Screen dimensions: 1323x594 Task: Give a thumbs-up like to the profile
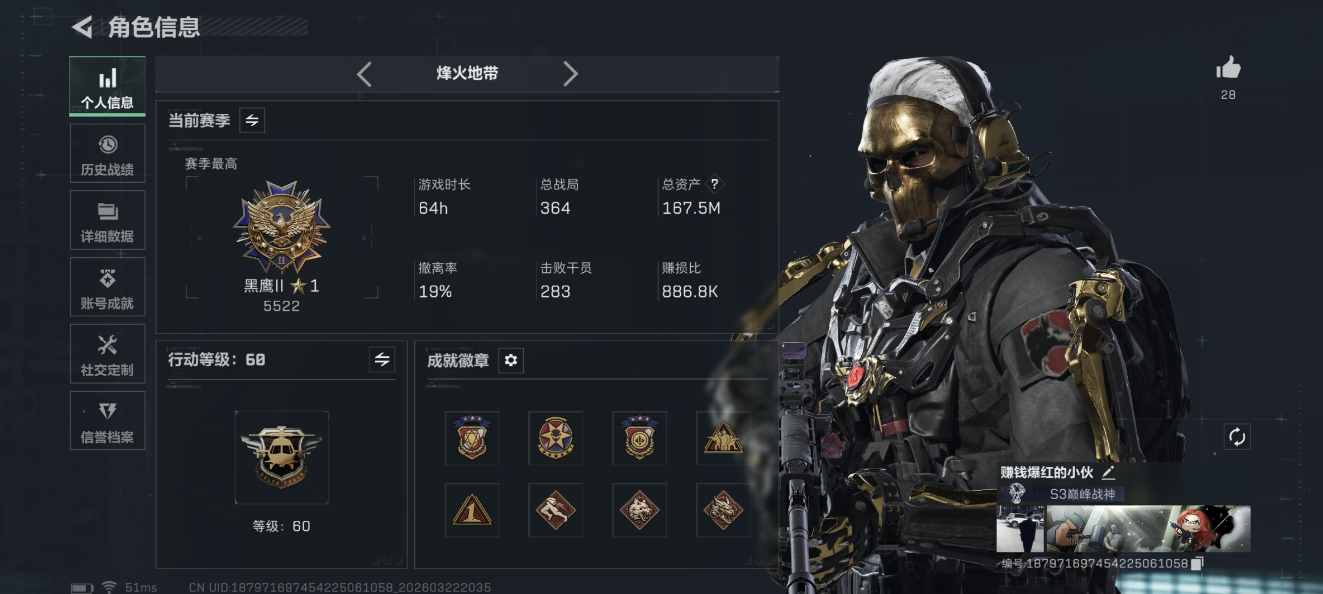coord(1228,68)
